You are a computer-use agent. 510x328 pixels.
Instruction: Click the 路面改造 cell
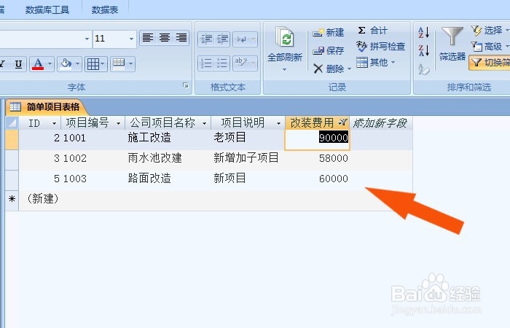pos(168,179)
